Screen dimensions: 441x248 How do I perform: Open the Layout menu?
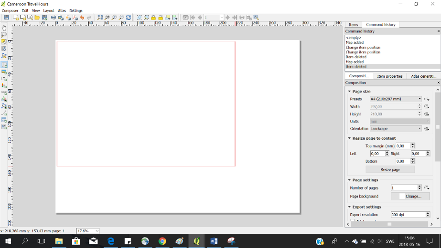coord(48,10)
